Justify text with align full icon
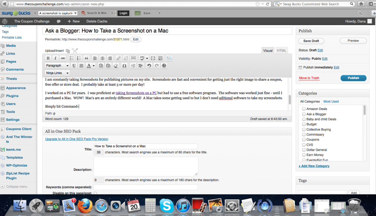This screenshot has width=376, height=216. (81, 66)
